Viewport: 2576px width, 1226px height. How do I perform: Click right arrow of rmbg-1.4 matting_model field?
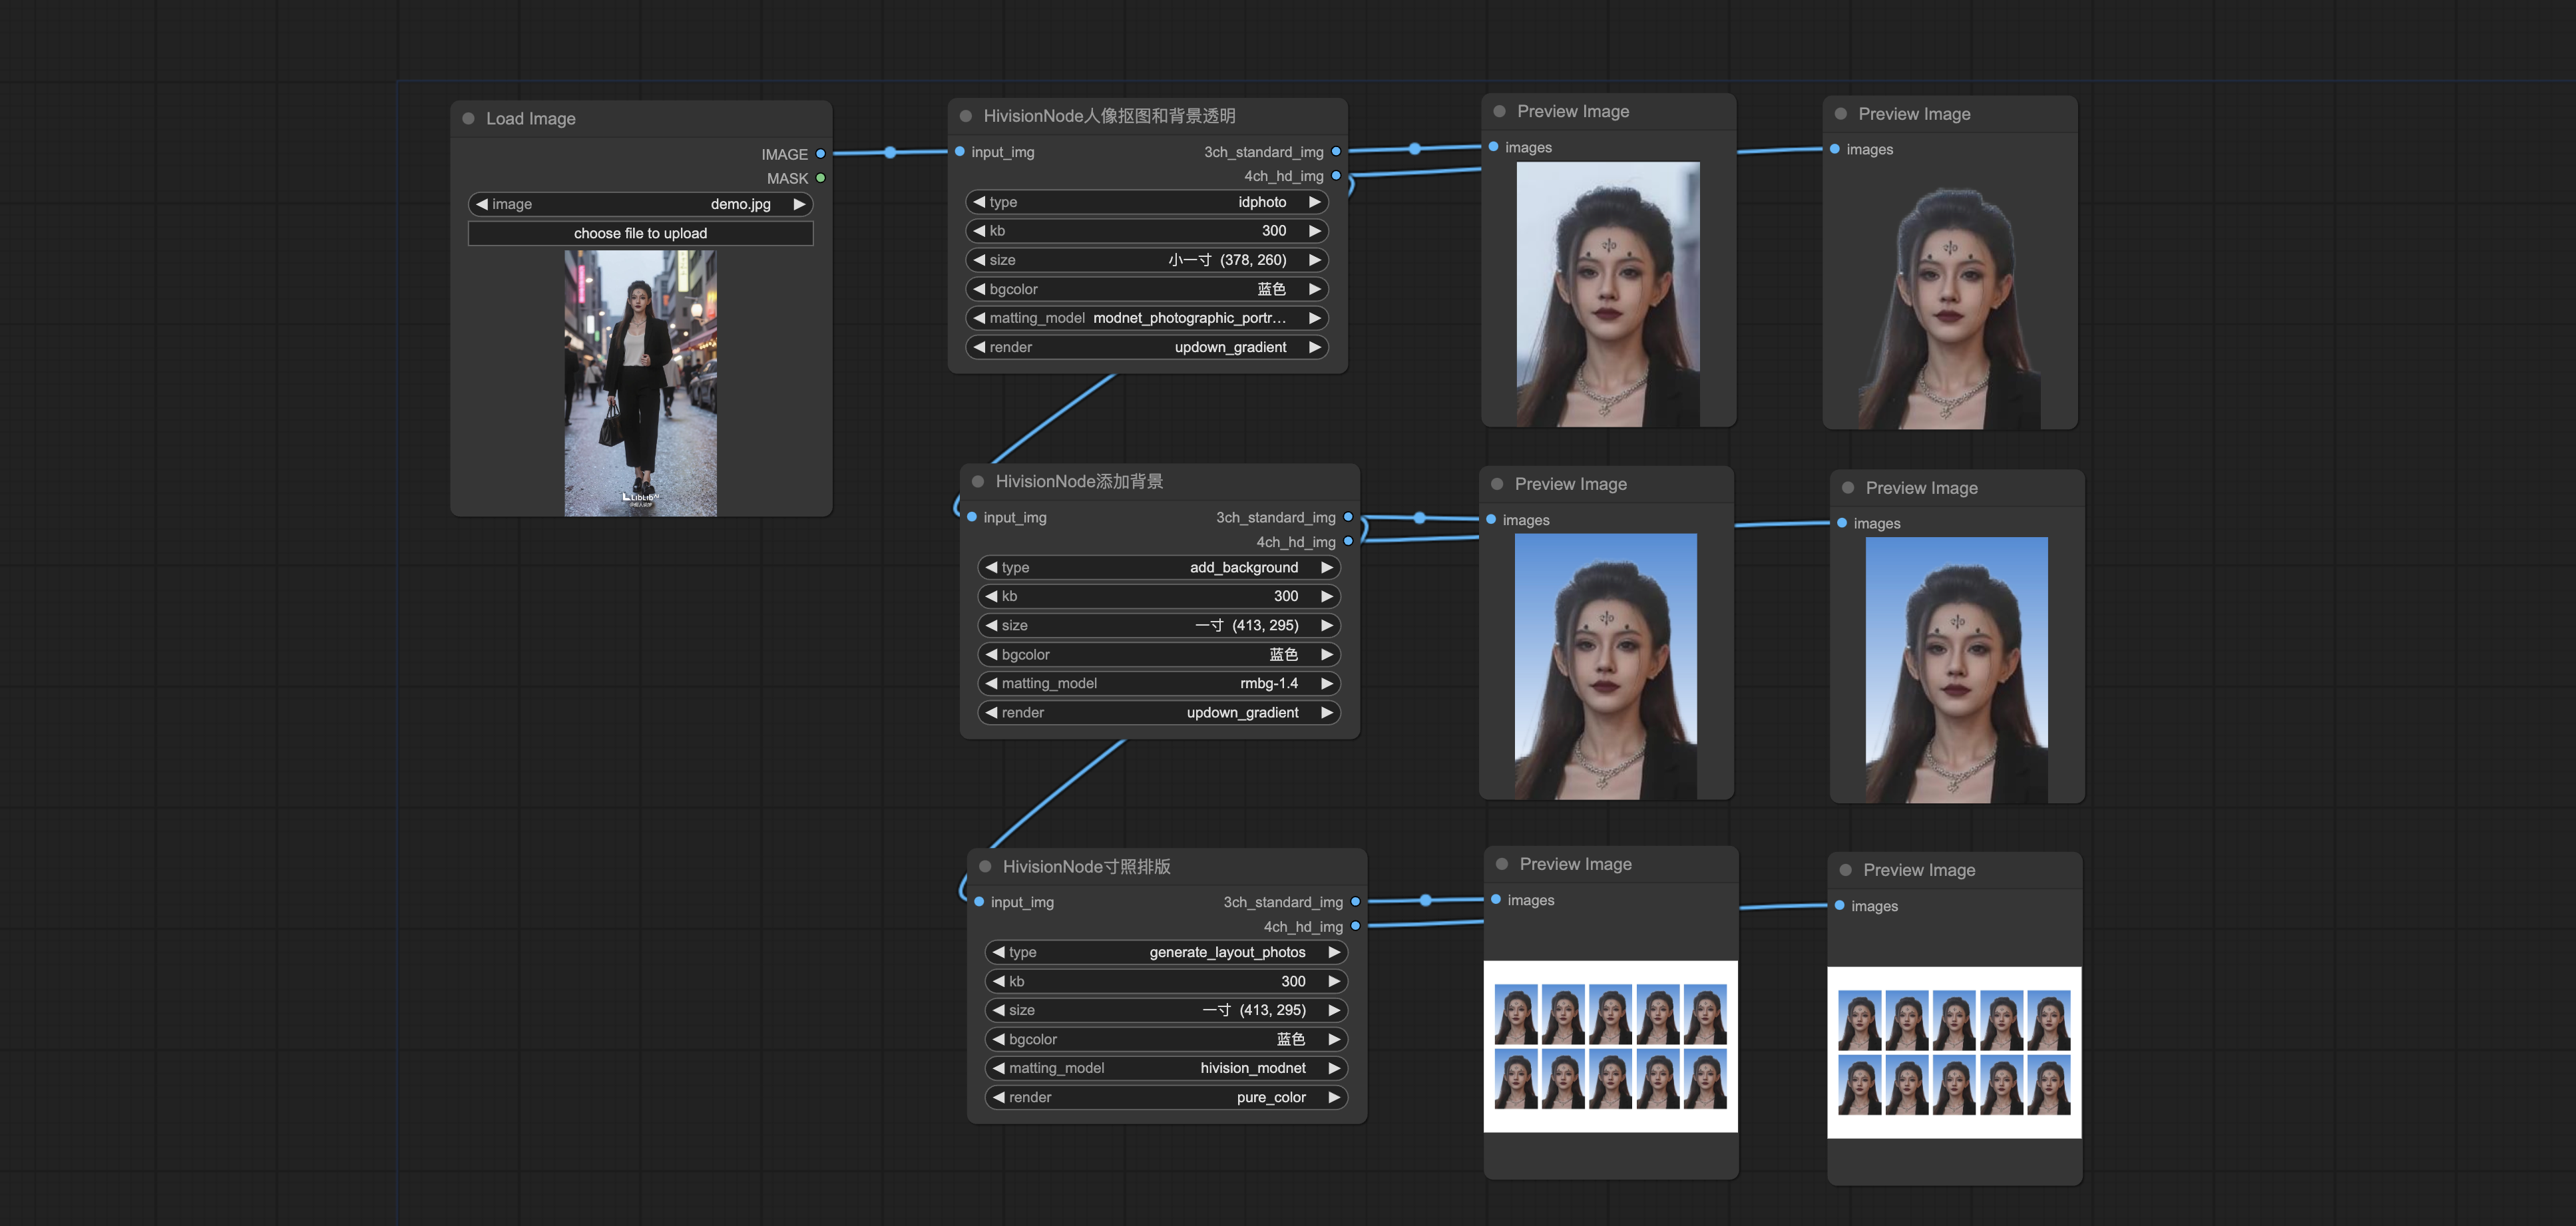pos(1326,684)
